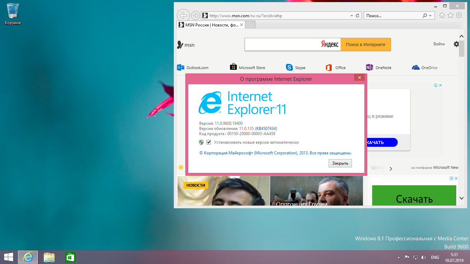Click the Internet Explorer forward arrow

tap(195, 15)
